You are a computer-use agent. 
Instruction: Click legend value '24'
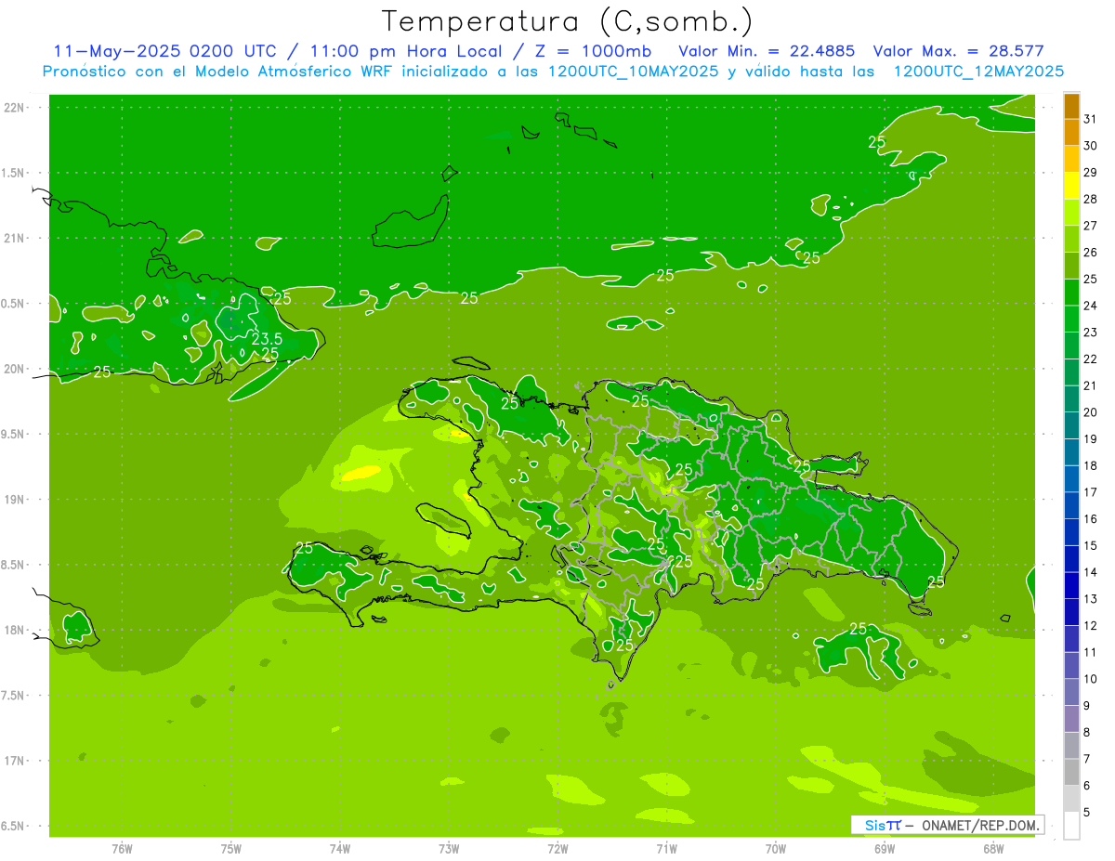(x=1091, y=306)
